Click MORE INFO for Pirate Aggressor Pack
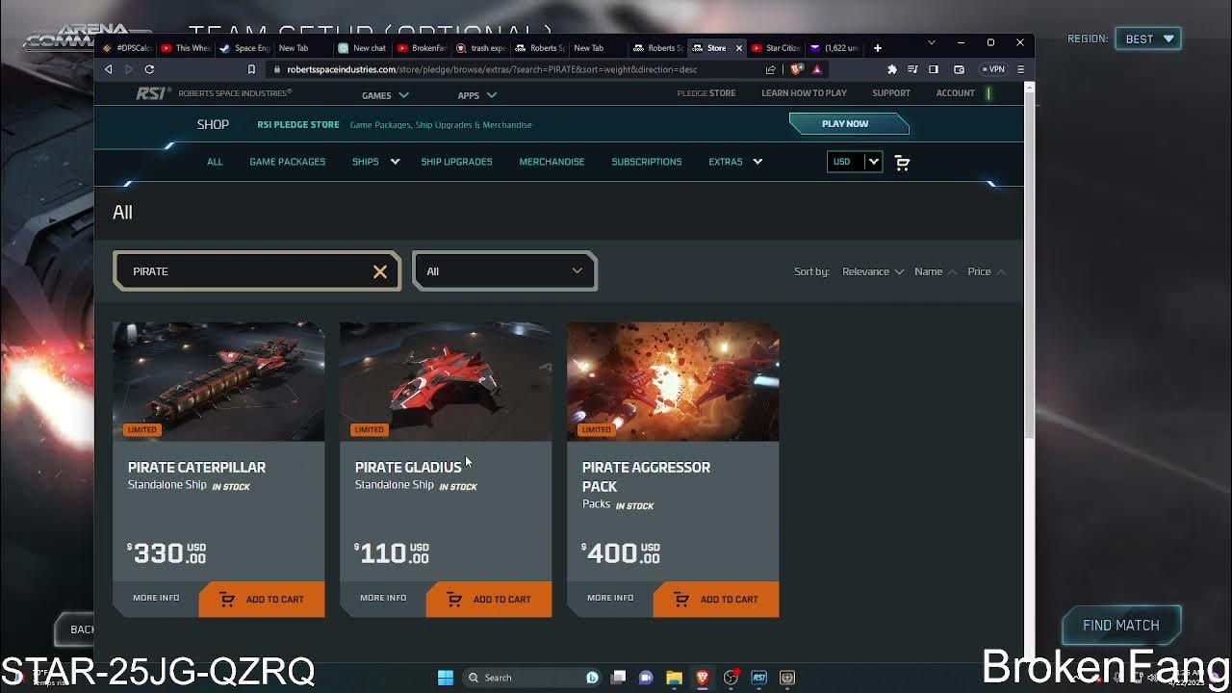1232x693 pixels. pyautogui.click(x=610, y=598)
